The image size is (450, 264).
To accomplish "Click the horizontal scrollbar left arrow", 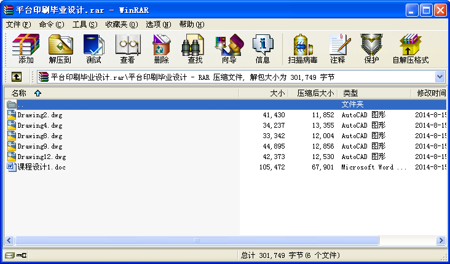I will 9,240.
